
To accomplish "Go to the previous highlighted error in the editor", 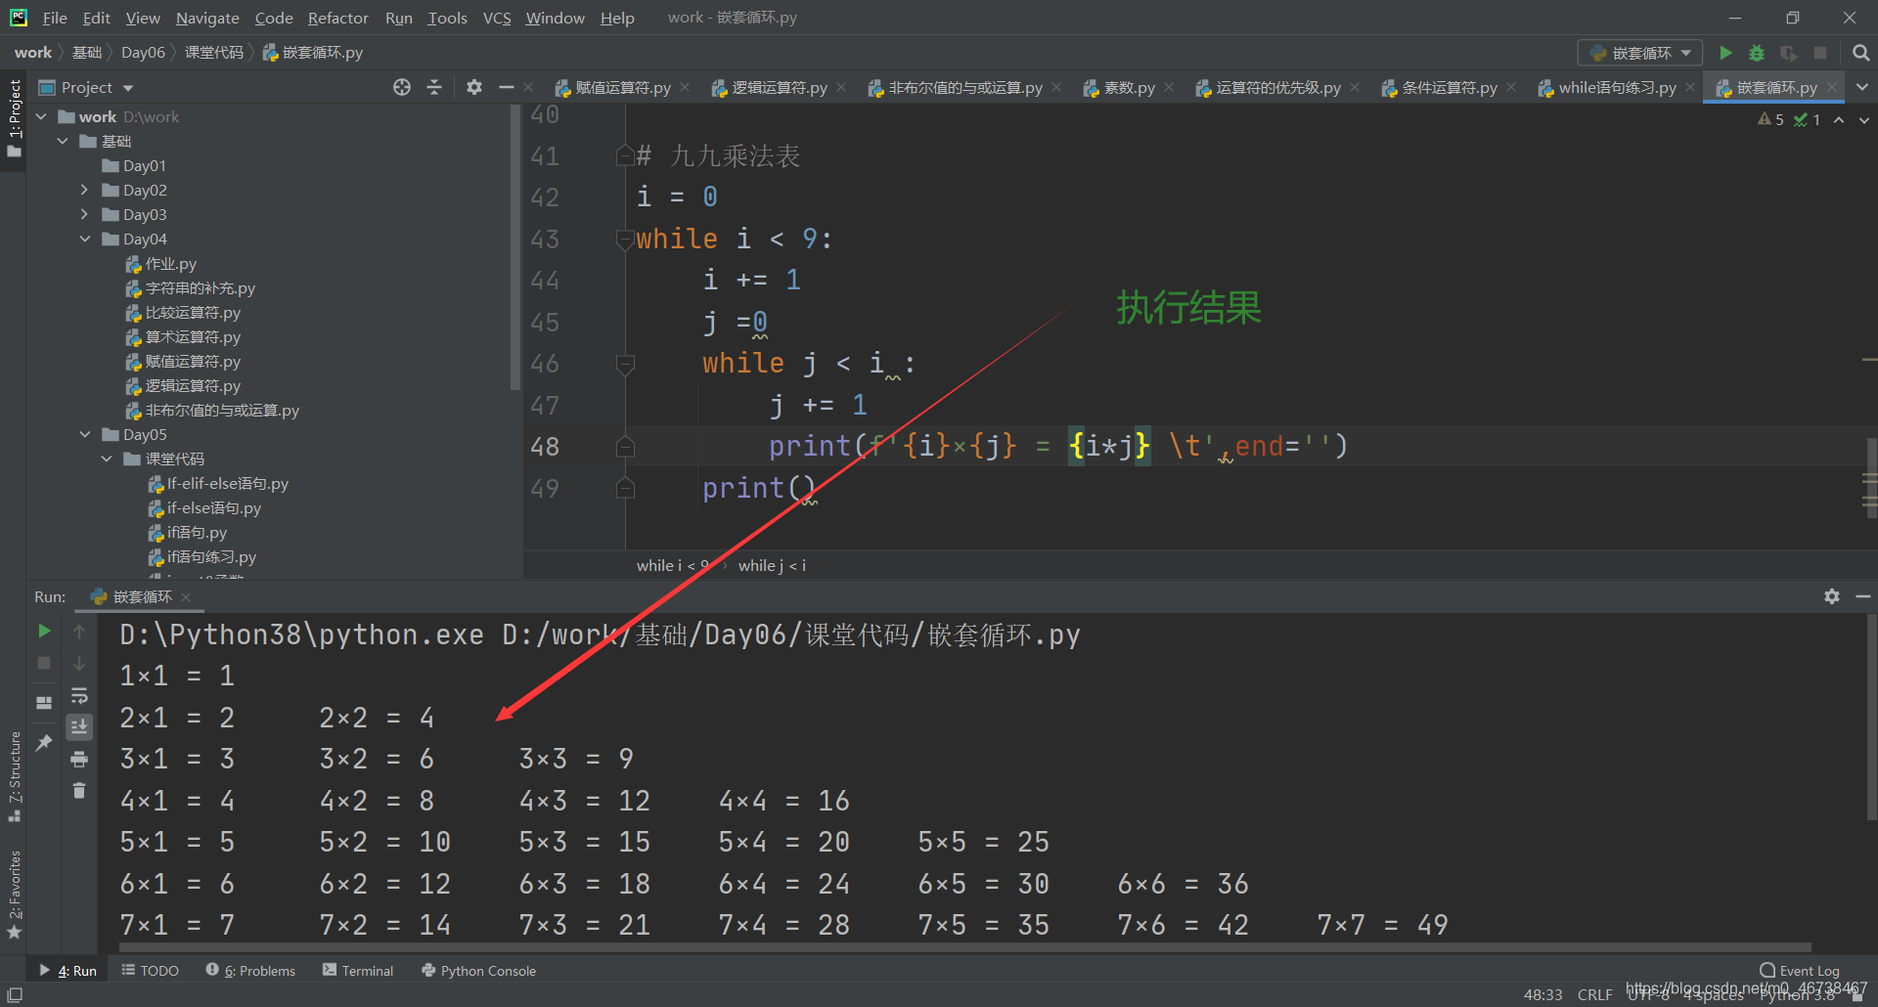I will [1839, 119].
